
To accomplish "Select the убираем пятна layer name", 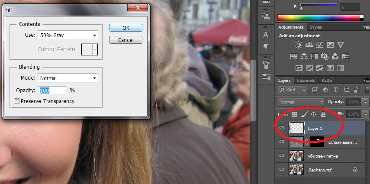I will click(323, 156).
